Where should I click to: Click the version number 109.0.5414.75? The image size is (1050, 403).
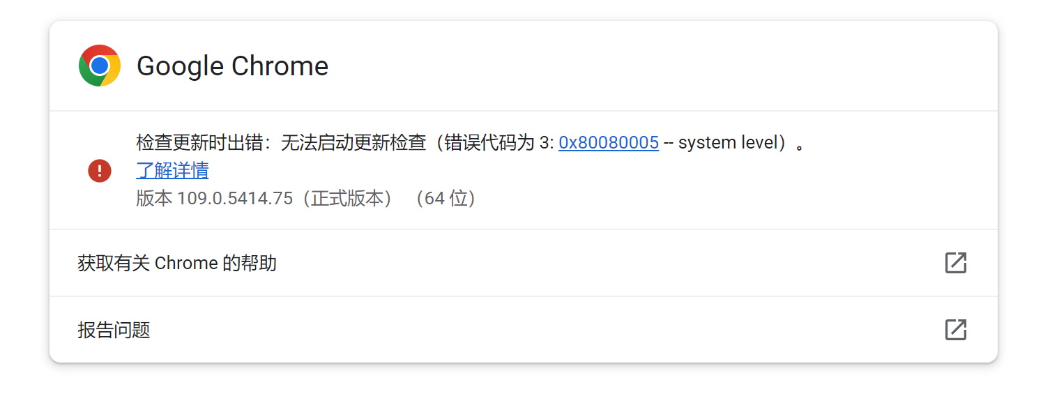(235, 198)
